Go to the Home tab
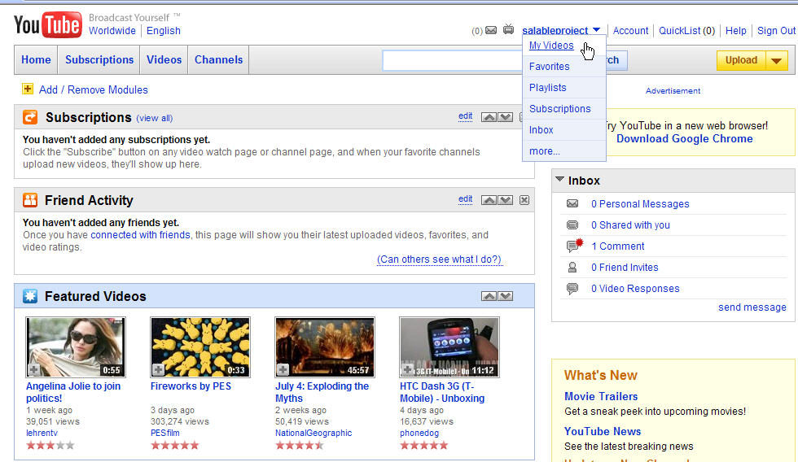This screenshot has width=798, height=462. tap(36, 59)
